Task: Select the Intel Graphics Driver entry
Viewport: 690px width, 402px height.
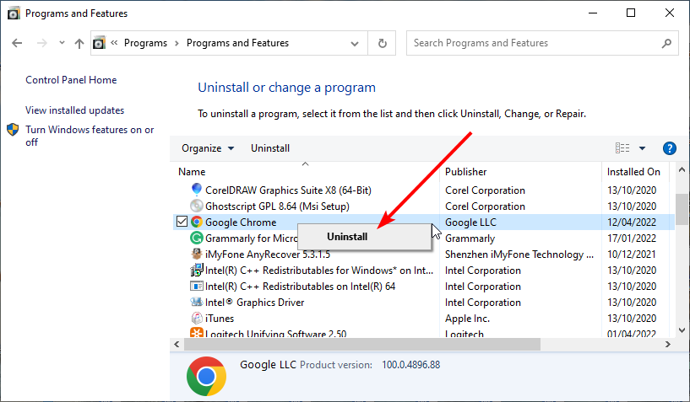Action: point(254,303)
